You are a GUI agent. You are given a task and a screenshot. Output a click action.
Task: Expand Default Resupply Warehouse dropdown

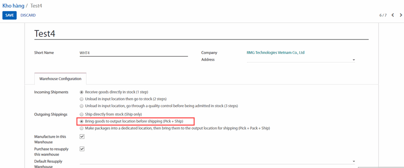point(353,161)
